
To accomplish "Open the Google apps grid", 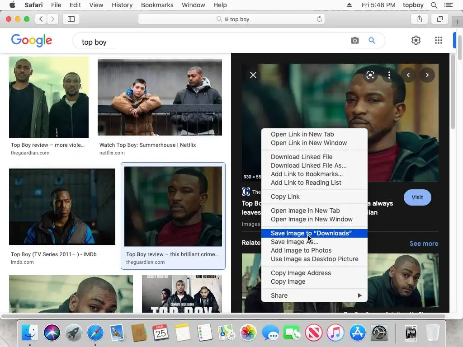I will pos(439,40).
